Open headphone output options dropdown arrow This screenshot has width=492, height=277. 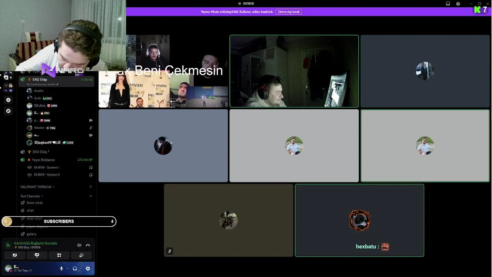tap(80, 269)
